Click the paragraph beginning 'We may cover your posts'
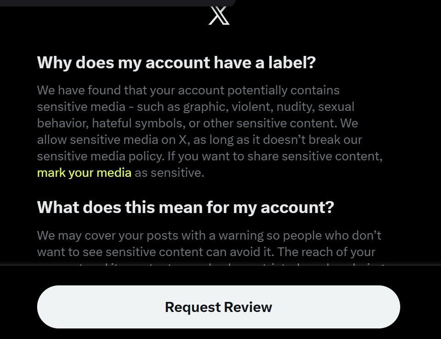The height and width of the screenshot is (339, 441). [209, 243]
